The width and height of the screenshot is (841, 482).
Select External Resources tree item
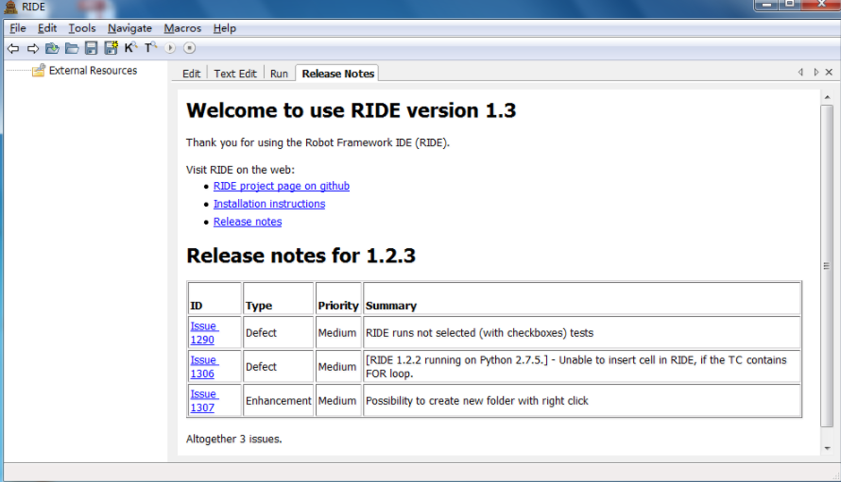[93, 70]
